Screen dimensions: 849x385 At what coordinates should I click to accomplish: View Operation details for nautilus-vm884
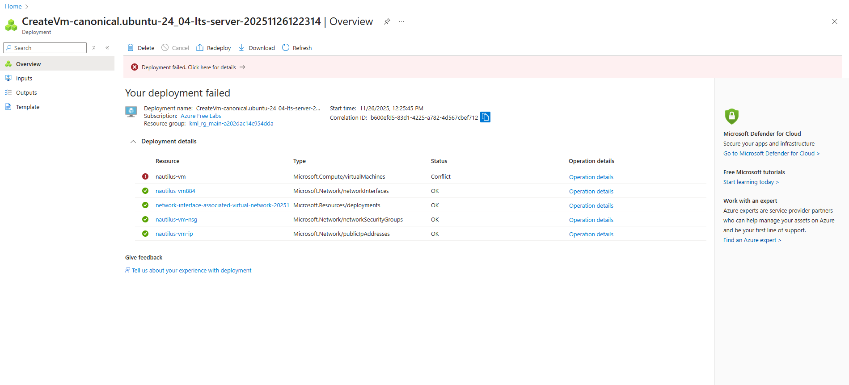pos(591,192)
